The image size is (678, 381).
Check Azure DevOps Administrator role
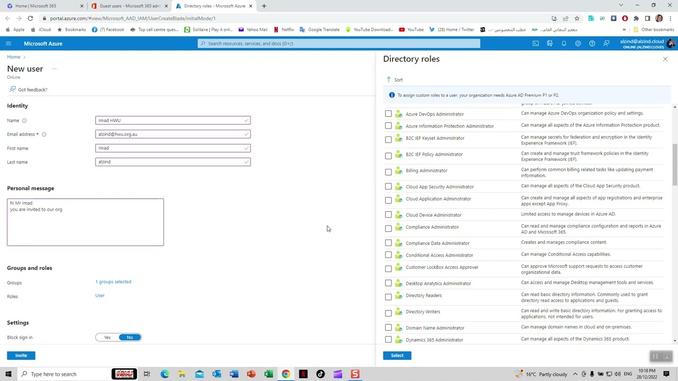coord(388,114)
